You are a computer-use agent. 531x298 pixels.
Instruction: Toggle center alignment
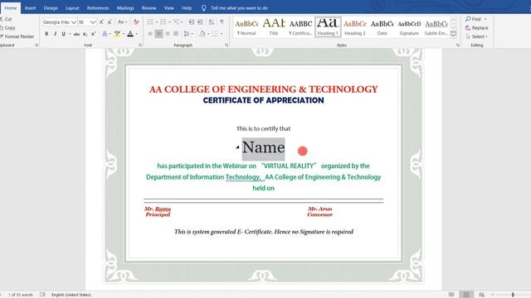point(158,34)
